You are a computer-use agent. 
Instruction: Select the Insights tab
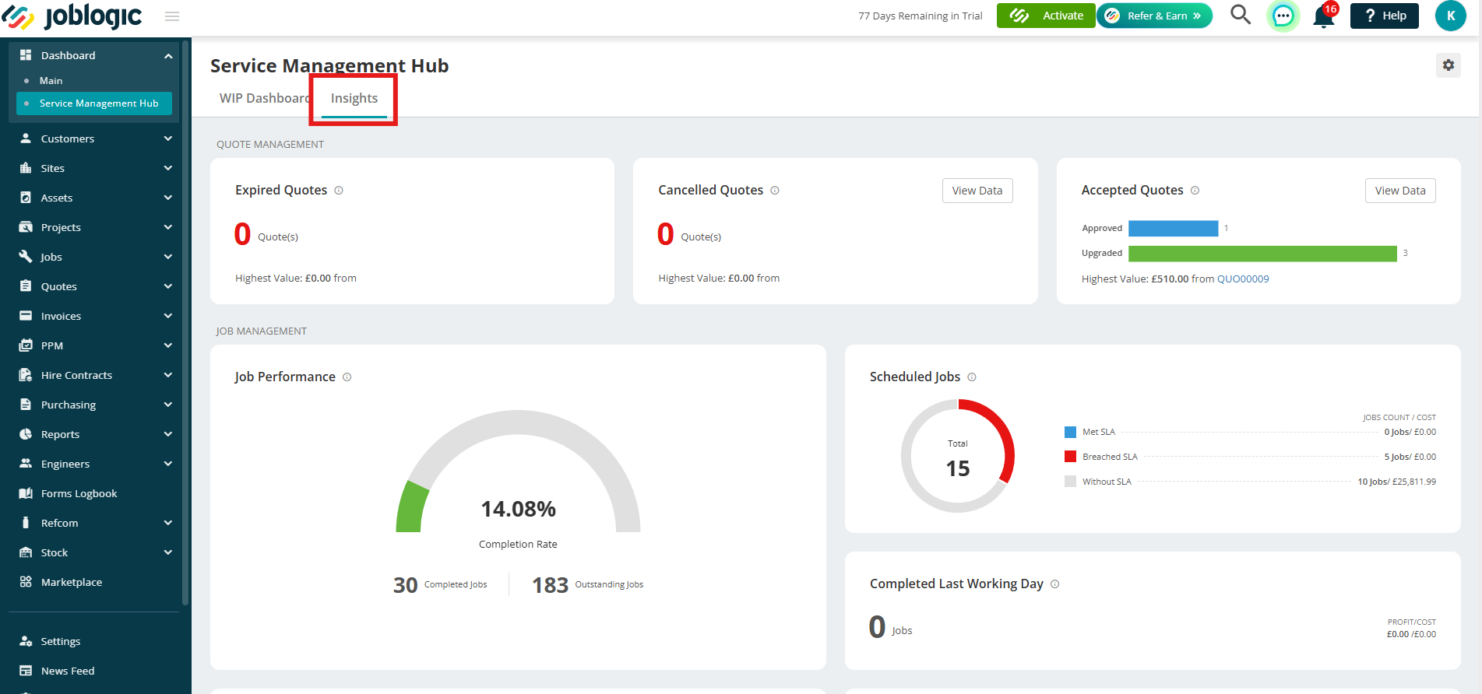[x=354, y=99]
